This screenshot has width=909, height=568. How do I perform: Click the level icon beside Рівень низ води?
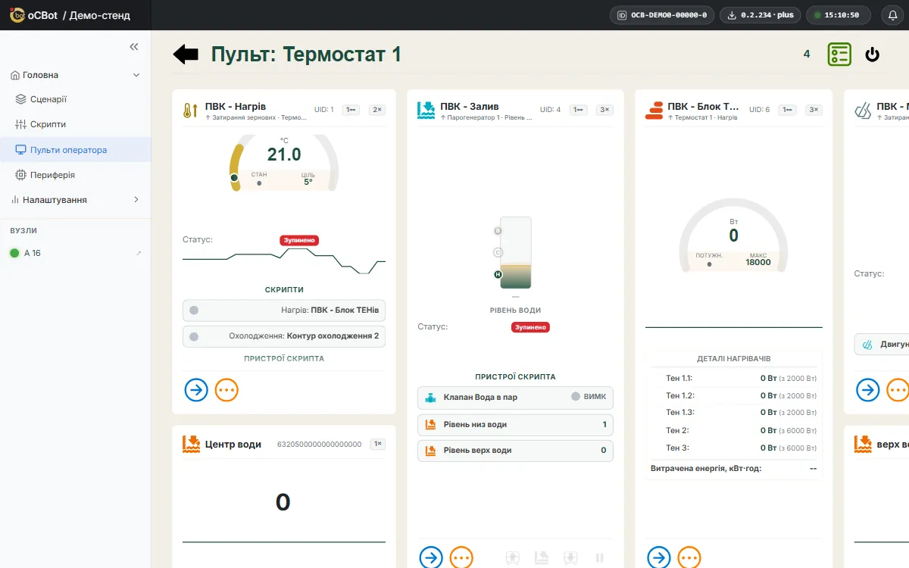coord(430,424)
